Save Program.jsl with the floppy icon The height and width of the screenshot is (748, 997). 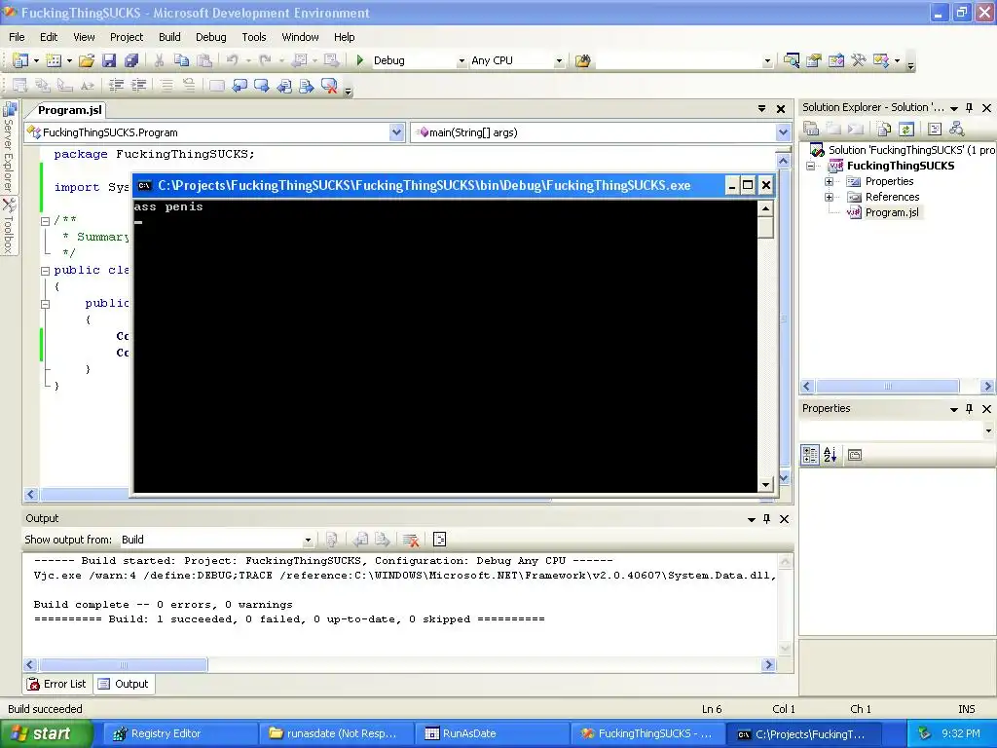pos(109,60)
